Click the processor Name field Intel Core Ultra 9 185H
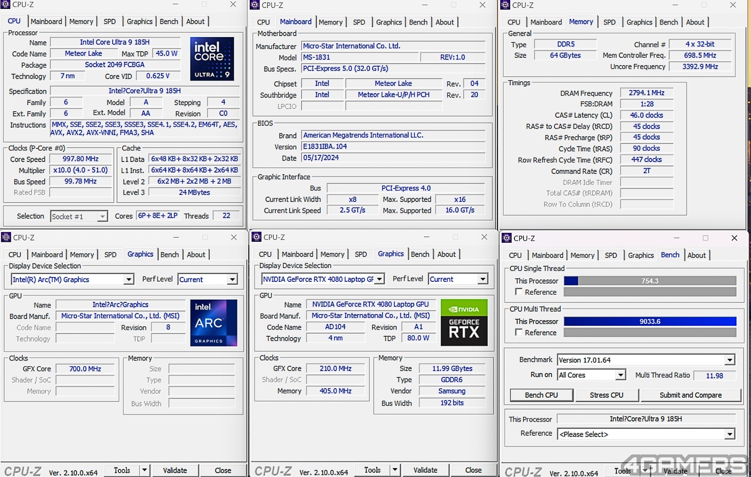The image size is (751, 477). click(115, 42)
